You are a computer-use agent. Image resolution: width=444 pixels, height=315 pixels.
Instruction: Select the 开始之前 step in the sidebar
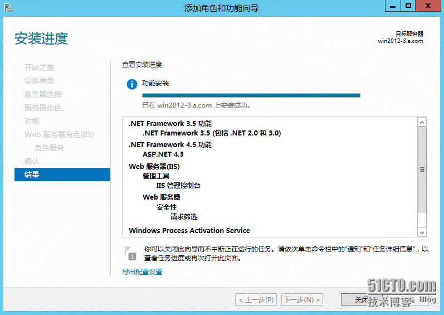pos(39,67)
